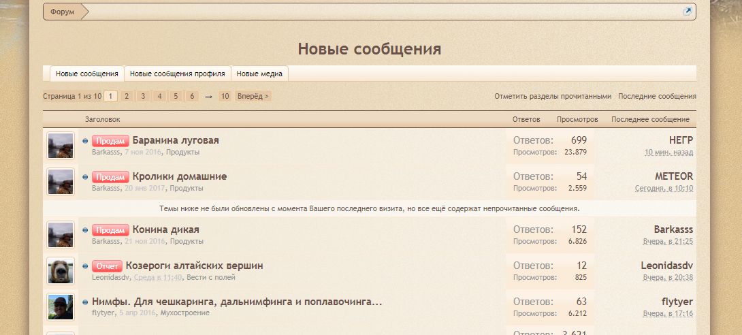Go to page 5
Viewport: 742px width, 335px height.
(x=176, y=96)
